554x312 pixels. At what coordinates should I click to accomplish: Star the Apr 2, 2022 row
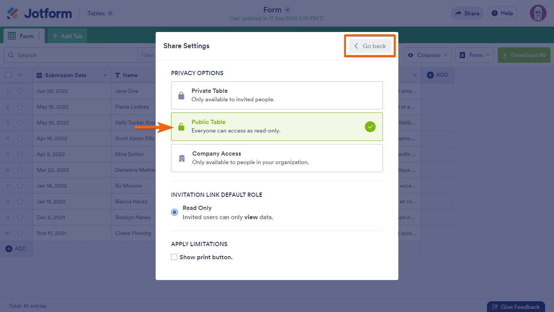20,154
